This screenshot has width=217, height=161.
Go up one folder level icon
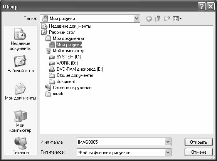coord(158,18)
